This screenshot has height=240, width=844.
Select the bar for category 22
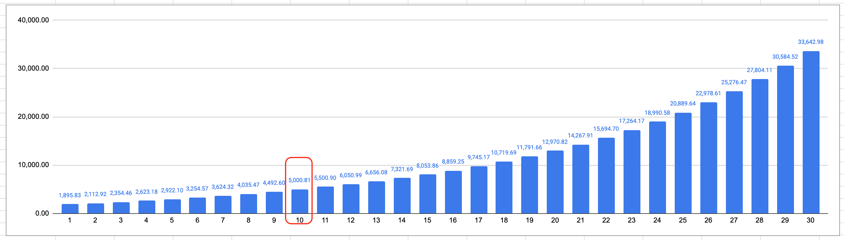606,175
